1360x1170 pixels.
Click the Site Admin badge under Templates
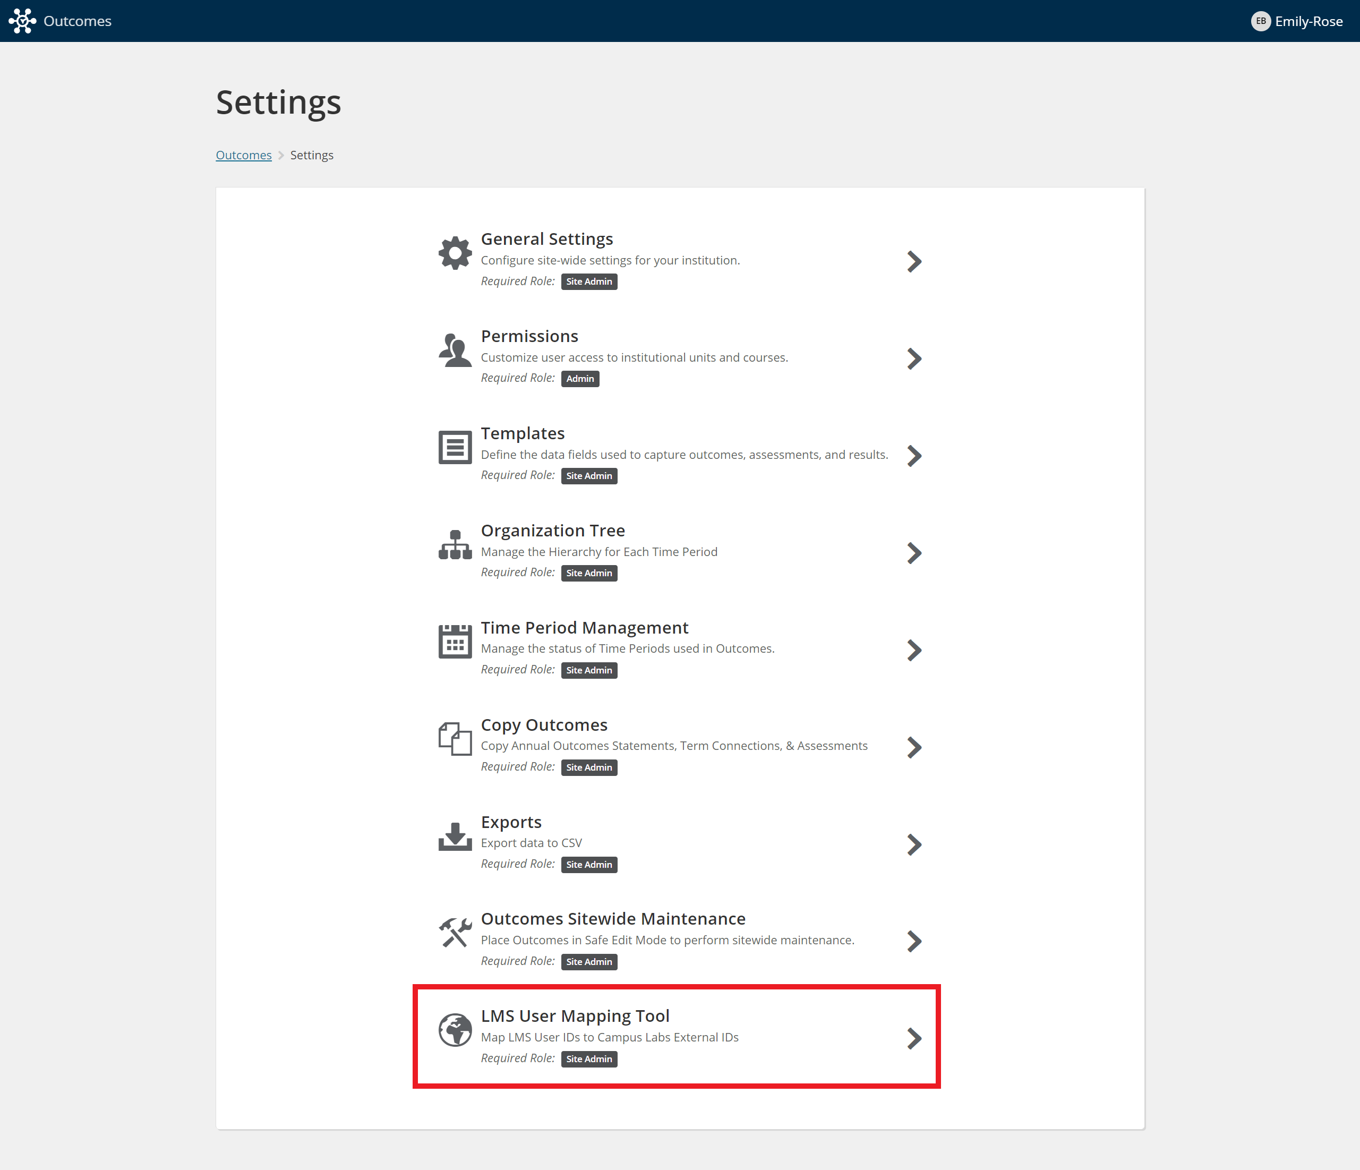(x=589, y=476)
